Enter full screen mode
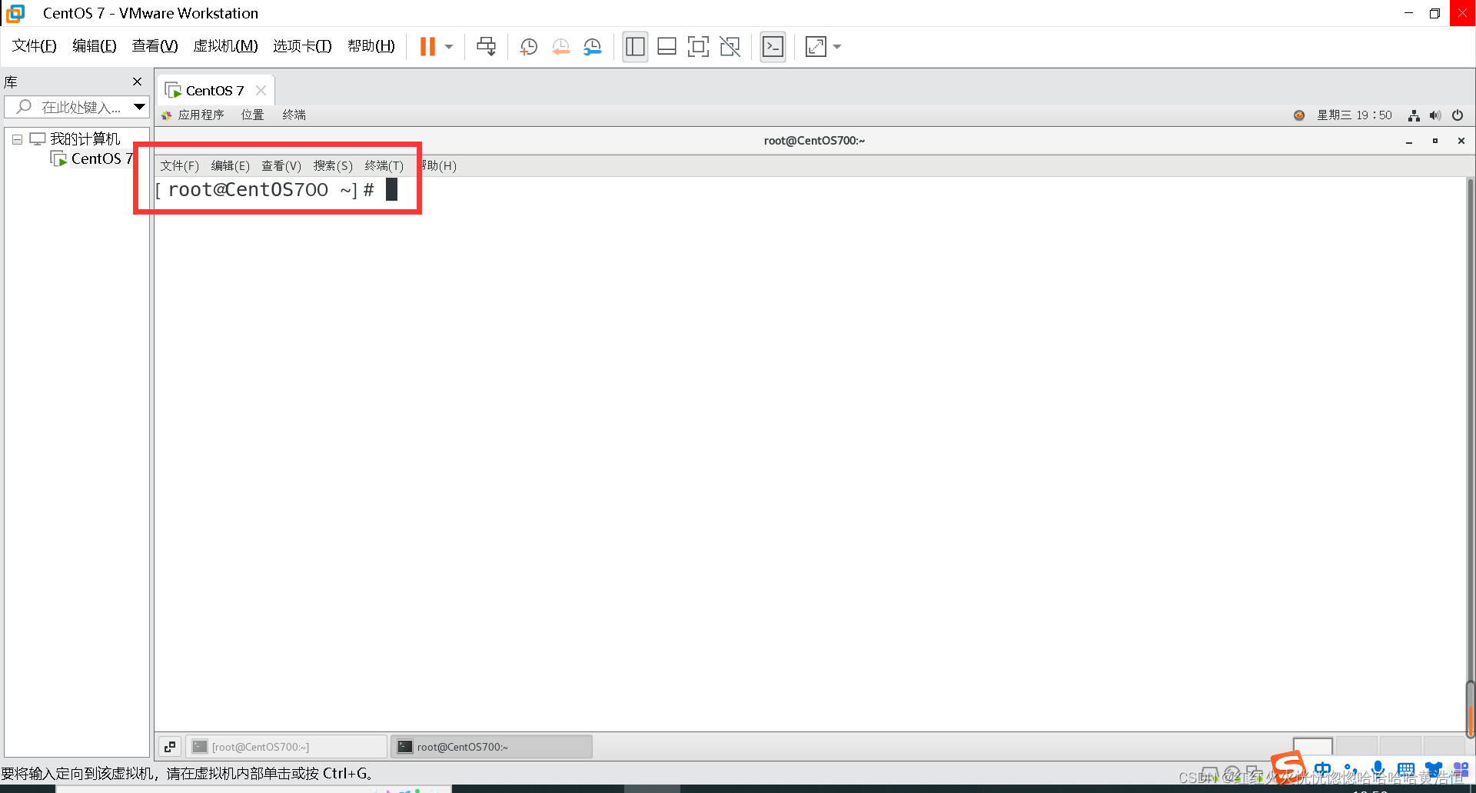Viewport: 1476px width, 793px height. (698, 47)
